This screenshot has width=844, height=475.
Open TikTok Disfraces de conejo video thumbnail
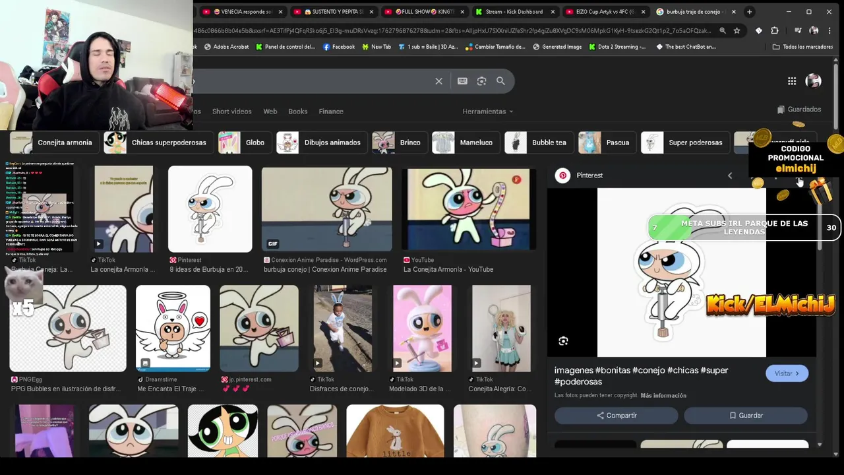[343, 329]
